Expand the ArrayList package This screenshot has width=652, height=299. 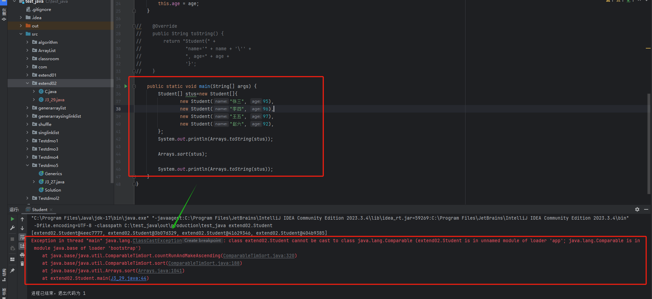click(x=27, y=50)
